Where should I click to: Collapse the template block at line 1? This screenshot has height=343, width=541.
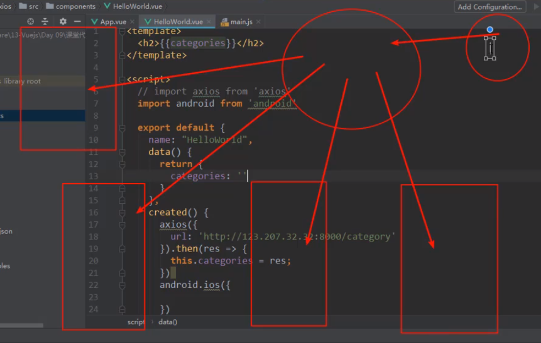[122, 32]
